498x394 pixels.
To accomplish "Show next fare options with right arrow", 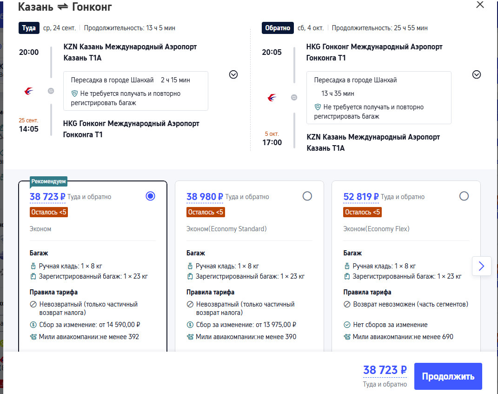I will tap(481, 266).
